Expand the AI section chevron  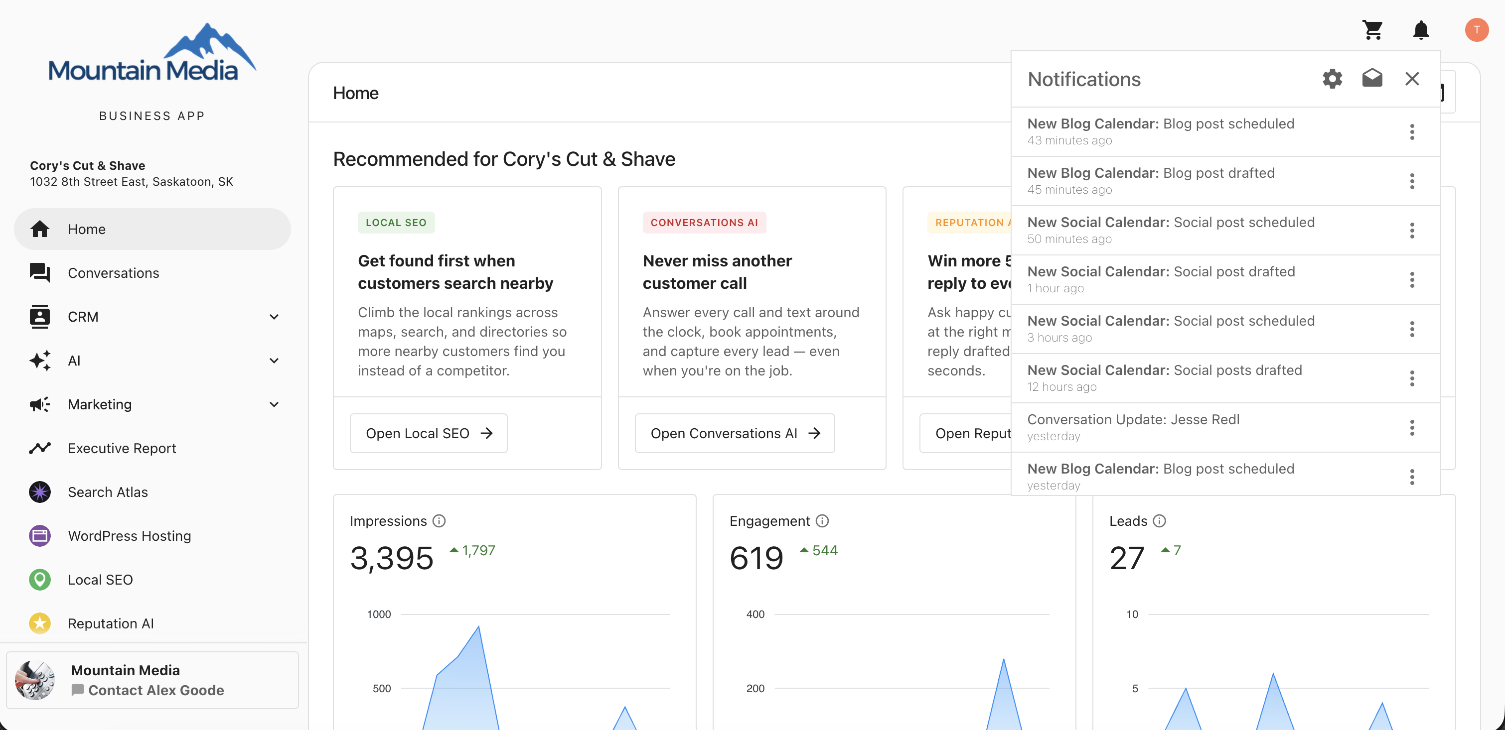pos(274,361)
